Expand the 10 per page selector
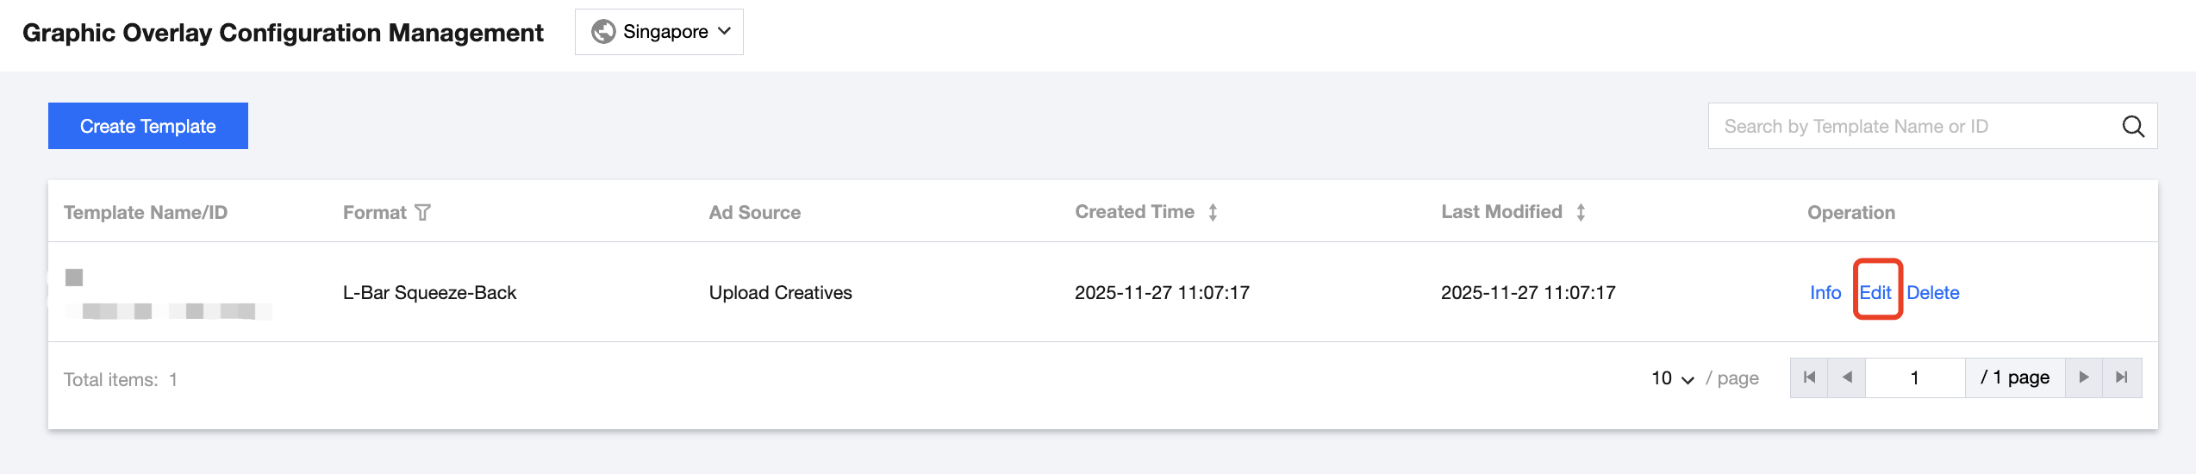 1672,378
